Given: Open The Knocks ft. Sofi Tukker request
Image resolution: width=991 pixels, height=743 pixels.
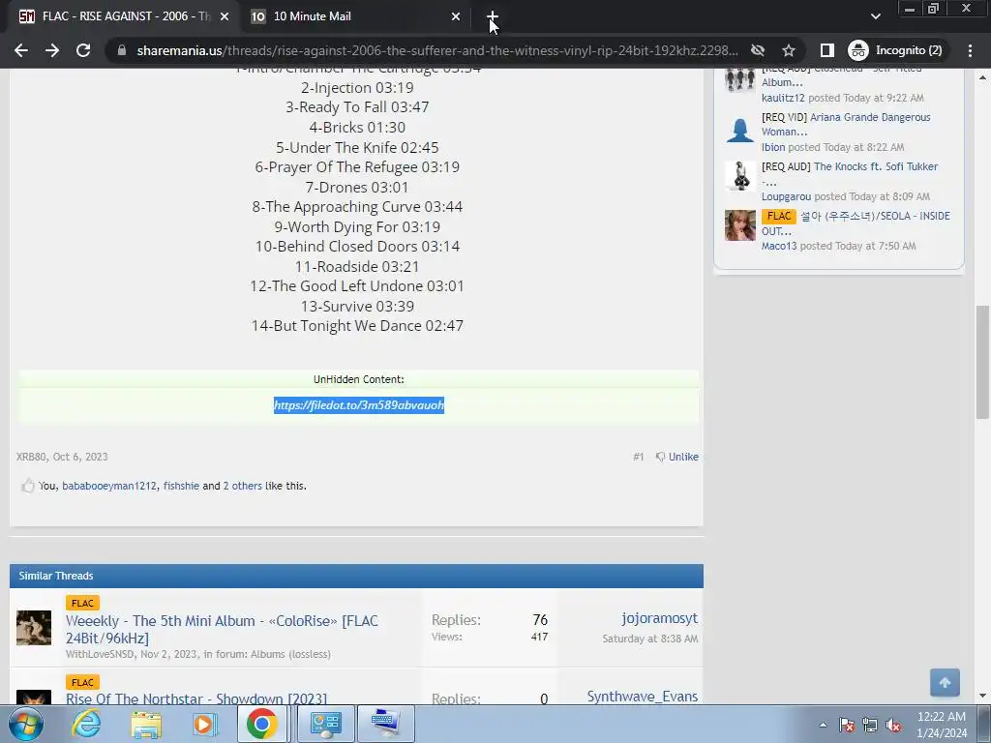Looking at the screenshot, I should coord(850,174).
